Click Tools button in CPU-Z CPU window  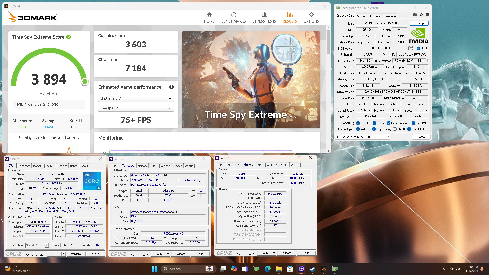tap(54, 254)
